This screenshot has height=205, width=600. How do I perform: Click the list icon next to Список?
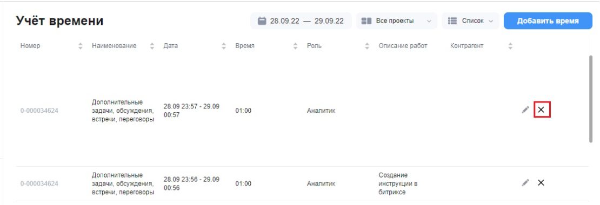[x=452, y=20]
